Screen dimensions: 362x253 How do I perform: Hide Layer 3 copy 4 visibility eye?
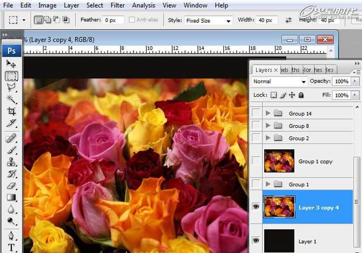pos(256,207)
